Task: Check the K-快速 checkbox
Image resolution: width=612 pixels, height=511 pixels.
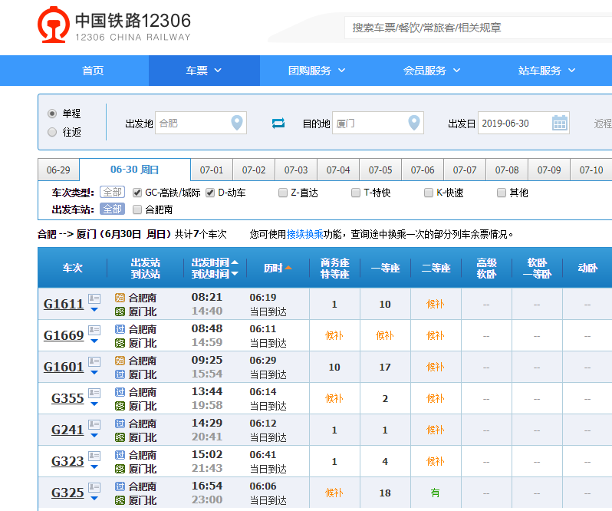Action: [429, 193]
